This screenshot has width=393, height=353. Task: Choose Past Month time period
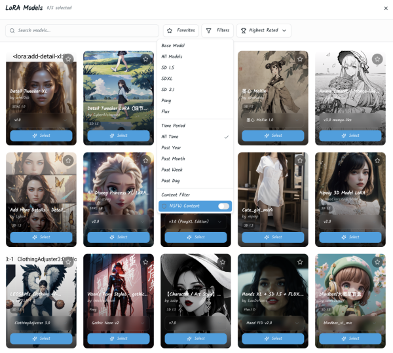pyautogui.click(x=195, y=159)
